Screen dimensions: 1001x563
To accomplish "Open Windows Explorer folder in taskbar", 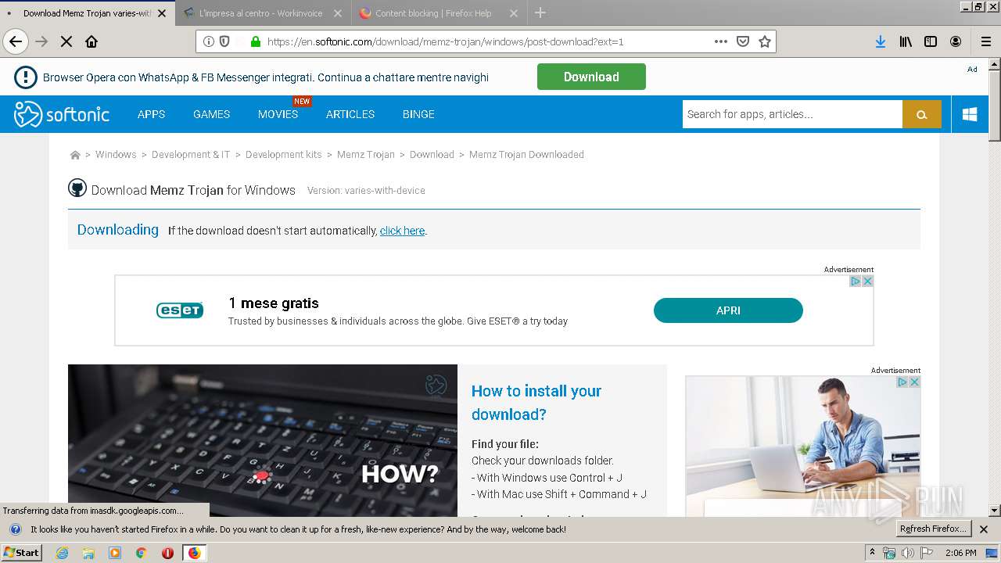I will [88, 553].
